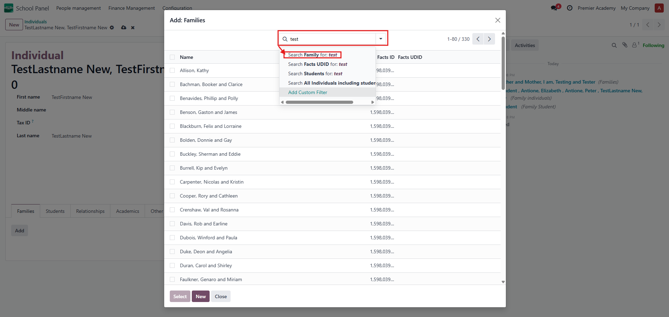
Task: Expand the search options dropdown arrow
Action: (x=381, y=39)
